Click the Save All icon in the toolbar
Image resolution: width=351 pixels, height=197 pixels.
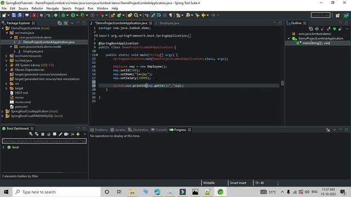pyautogui.click(x=20, y=15)
